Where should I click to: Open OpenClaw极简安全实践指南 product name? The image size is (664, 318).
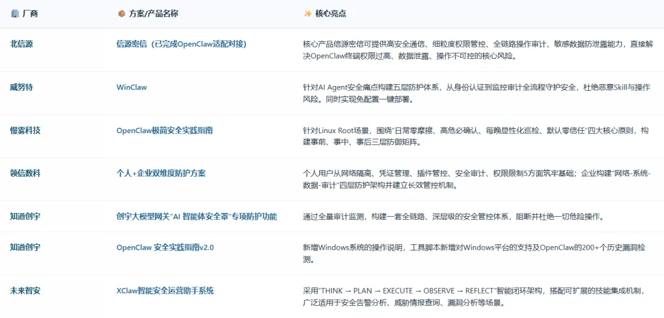pyautogui.click(x=165, y=131)
